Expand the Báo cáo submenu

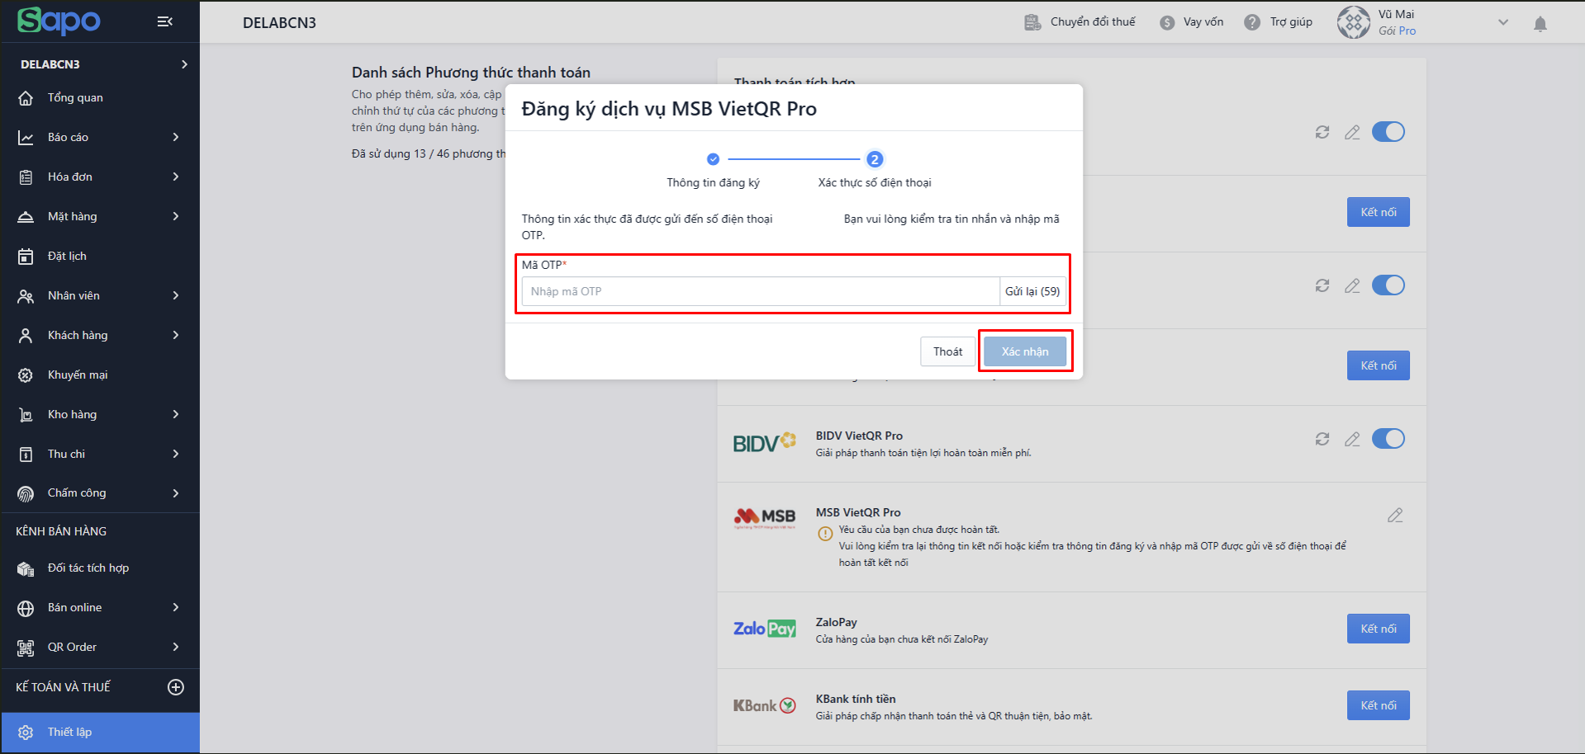click(x=176, y=137)
